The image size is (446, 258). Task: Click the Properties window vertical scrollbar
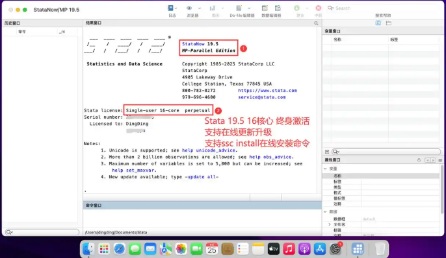(441, 189)
